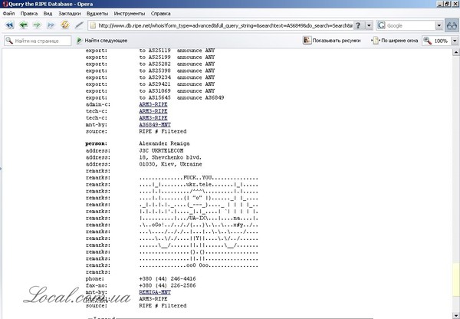Click the vertical scrollbar down arrow
This screenshot has height=319, width=460.
[456, 315]
